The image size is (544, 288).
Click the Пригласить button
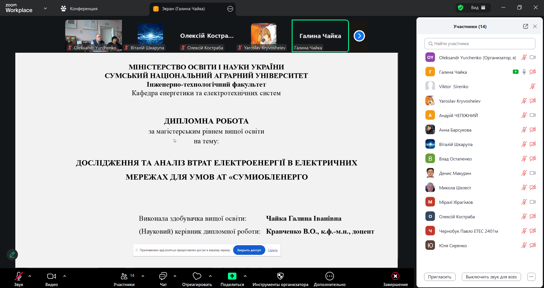point(439,277)
